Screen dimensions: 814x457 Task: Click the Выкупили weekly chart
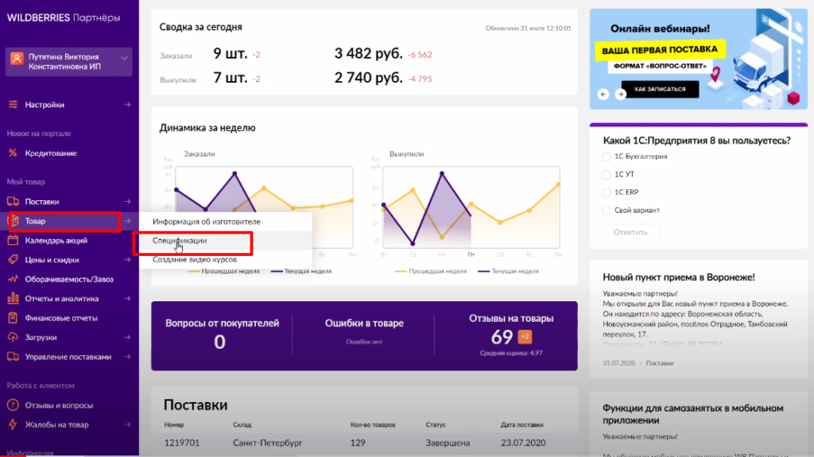pyautogui.click(x=471, y=207)
